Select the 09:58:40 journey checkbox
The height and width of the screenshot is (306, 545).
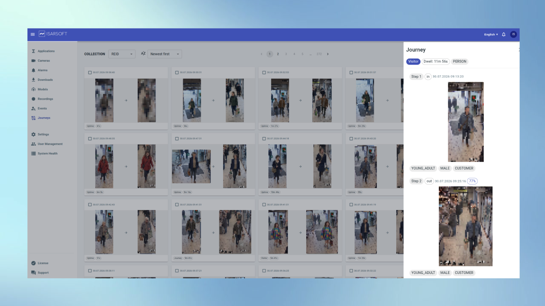pyautogui.click(x=90, y=73)
